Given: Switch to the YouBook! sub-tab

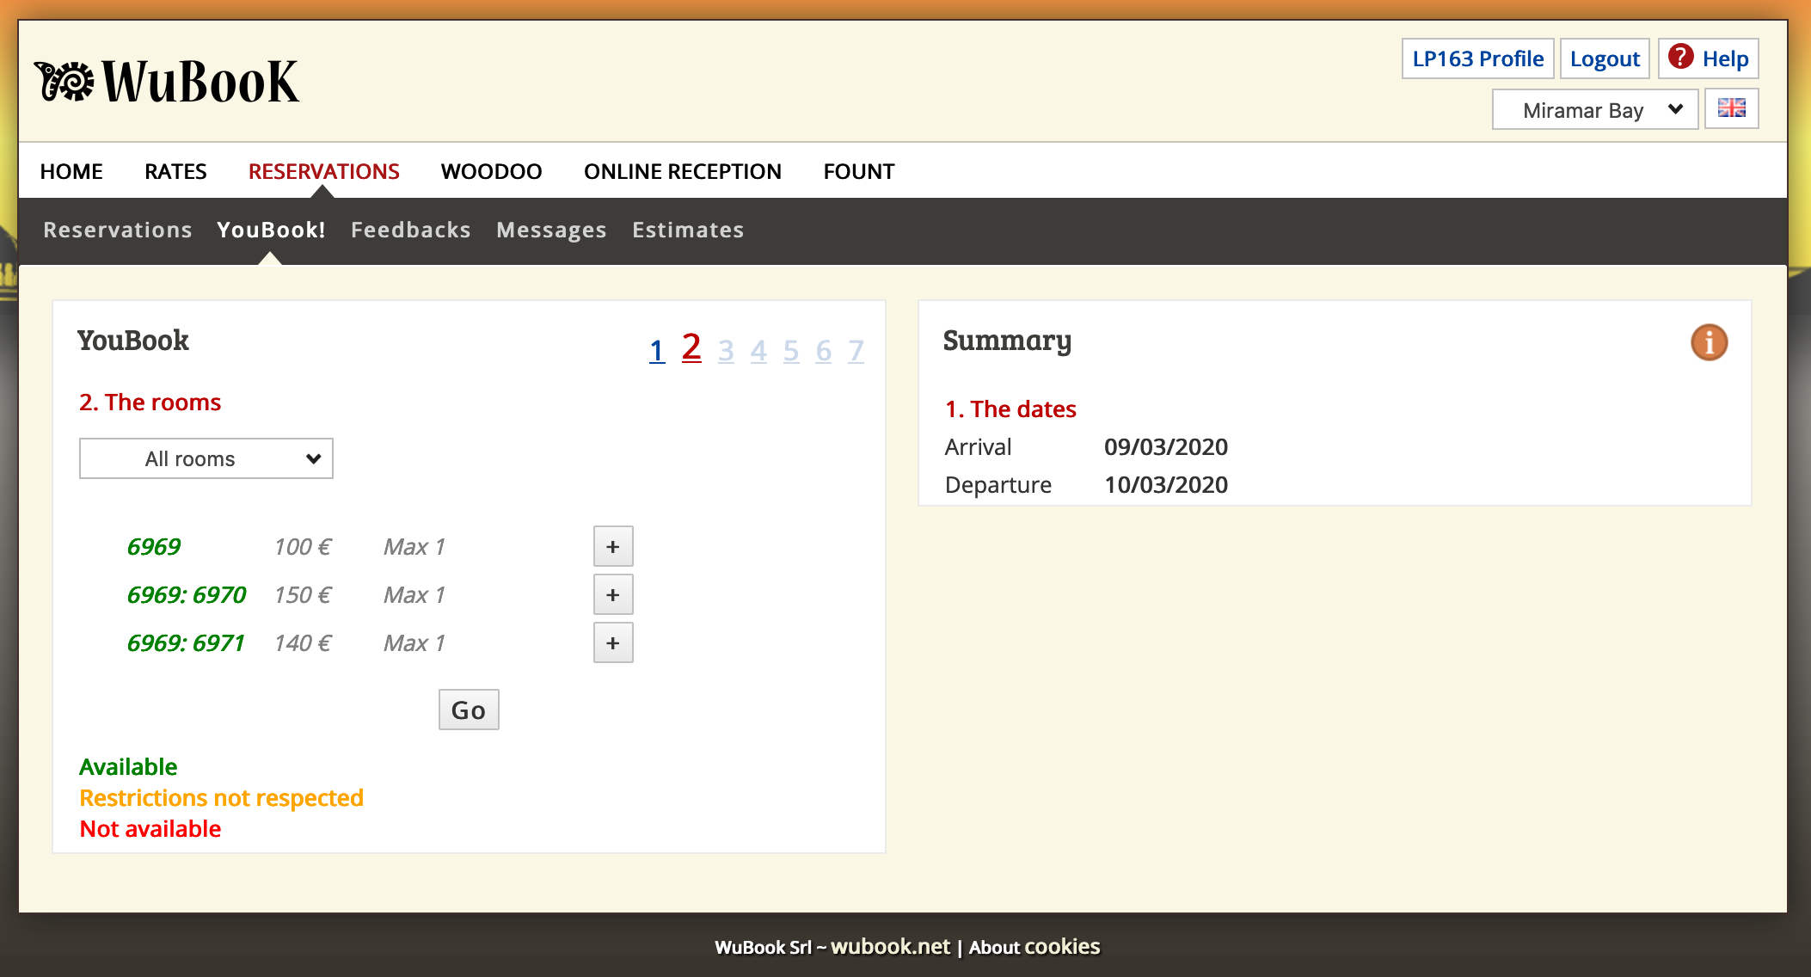Looking at the screenshot, I should point(271,230).
